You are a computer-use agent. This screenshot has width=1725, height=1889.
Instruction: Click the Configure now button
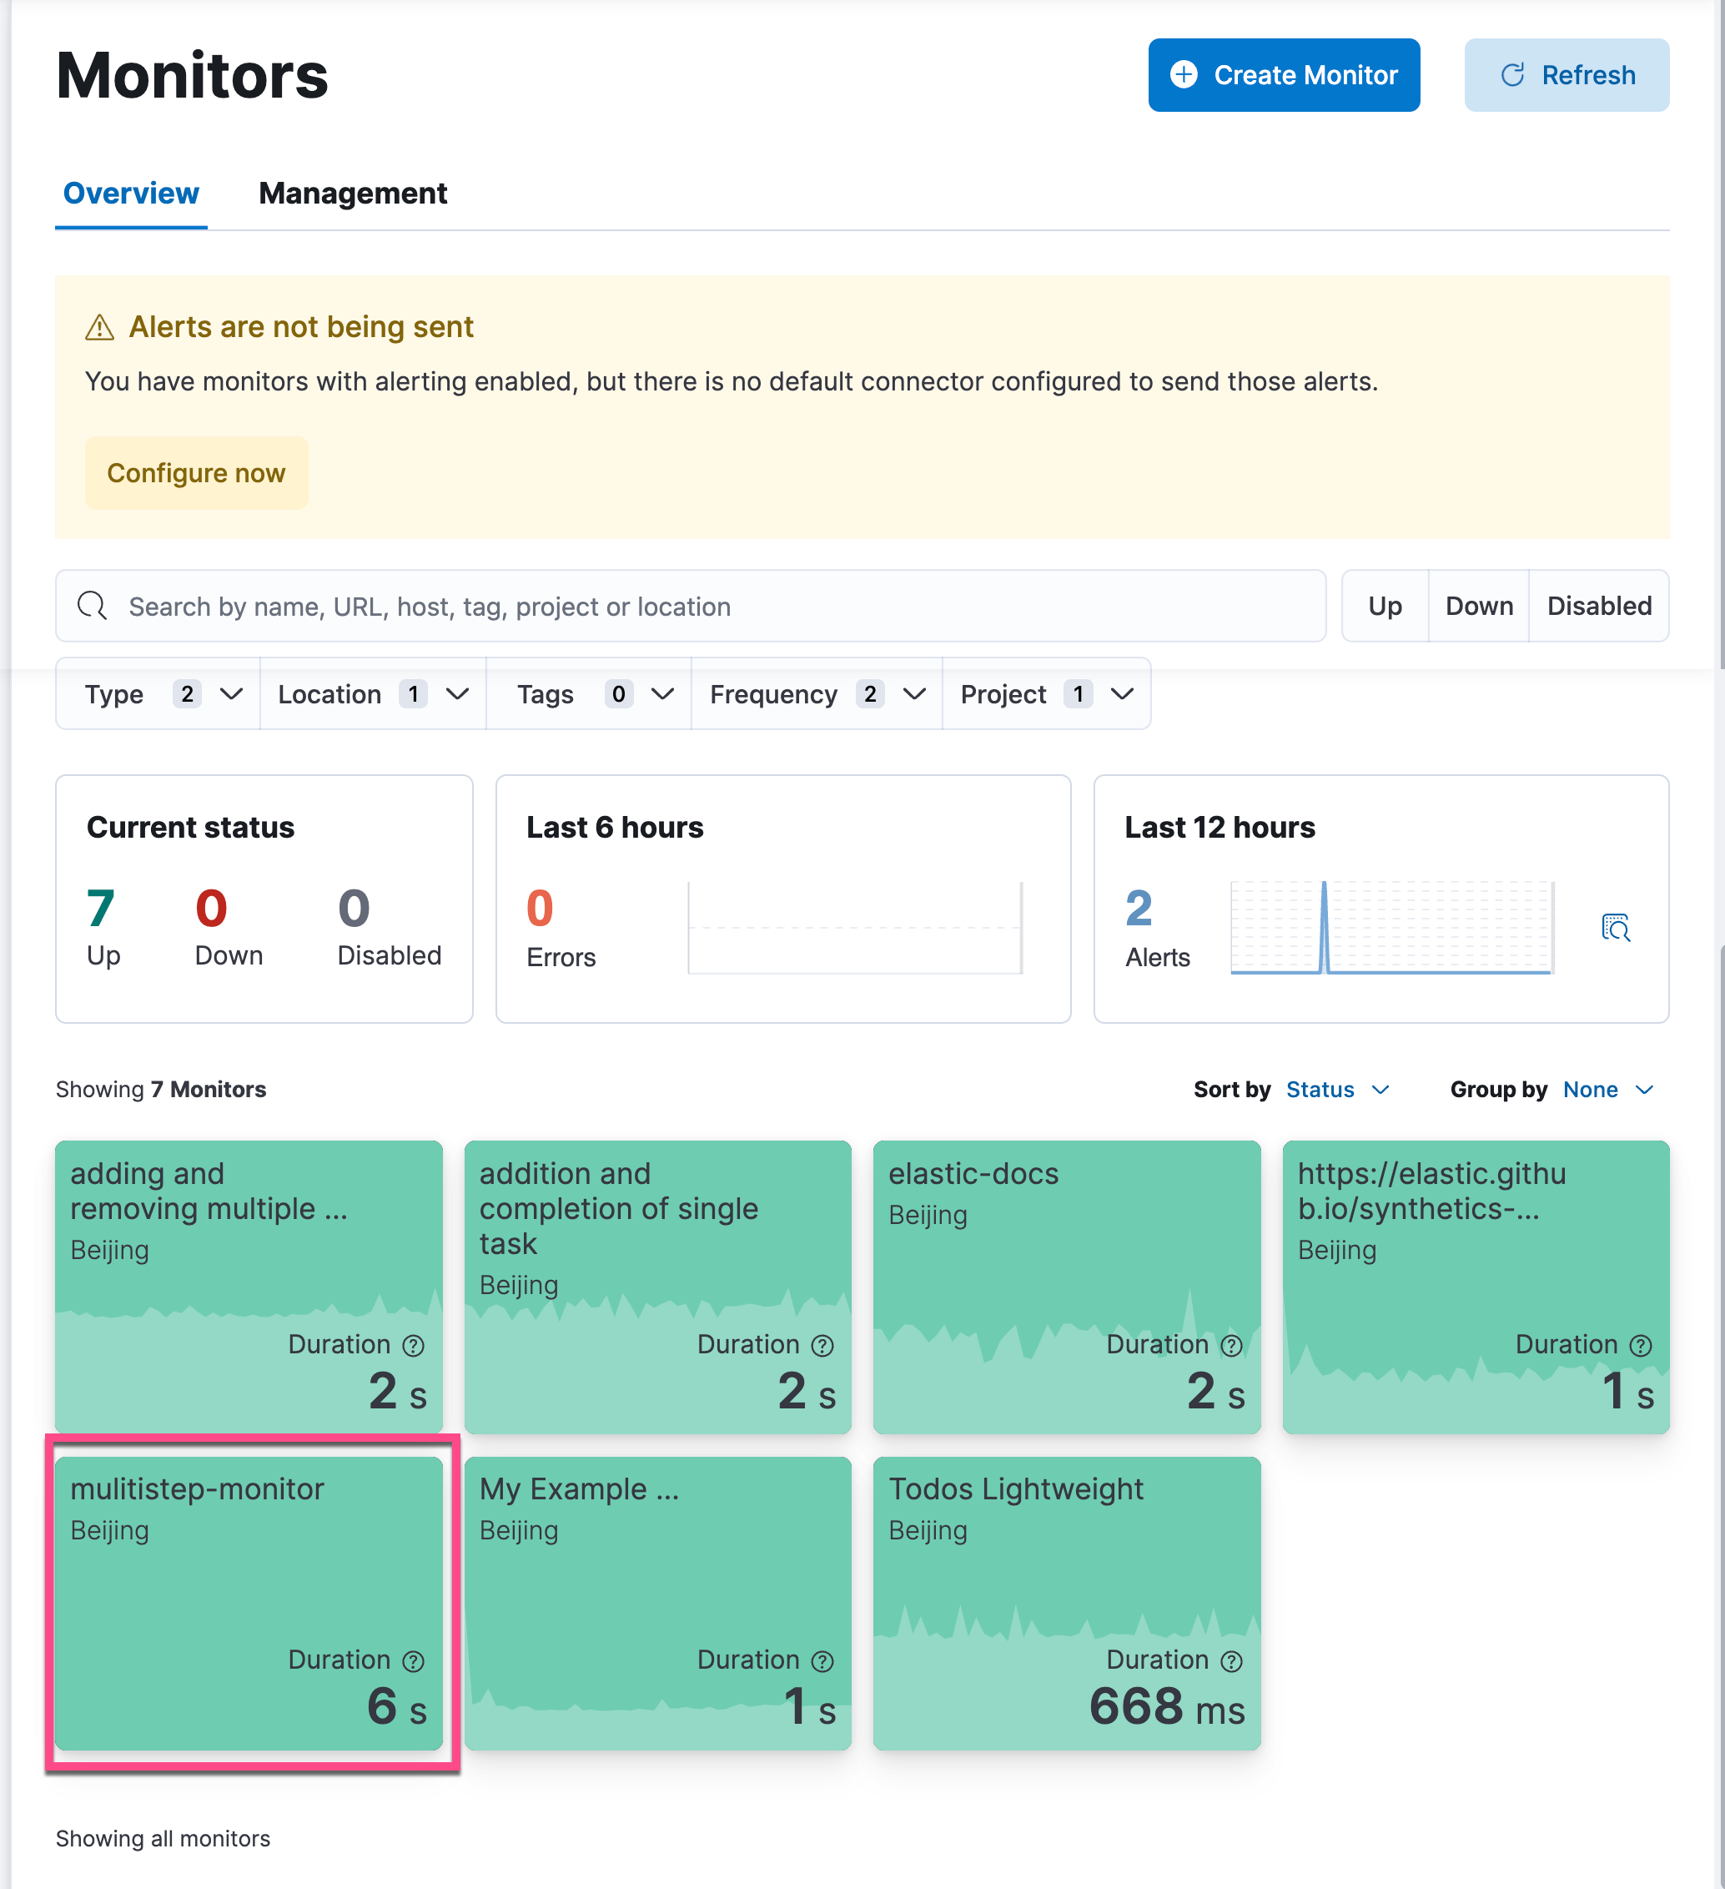(x=196, y=473)
